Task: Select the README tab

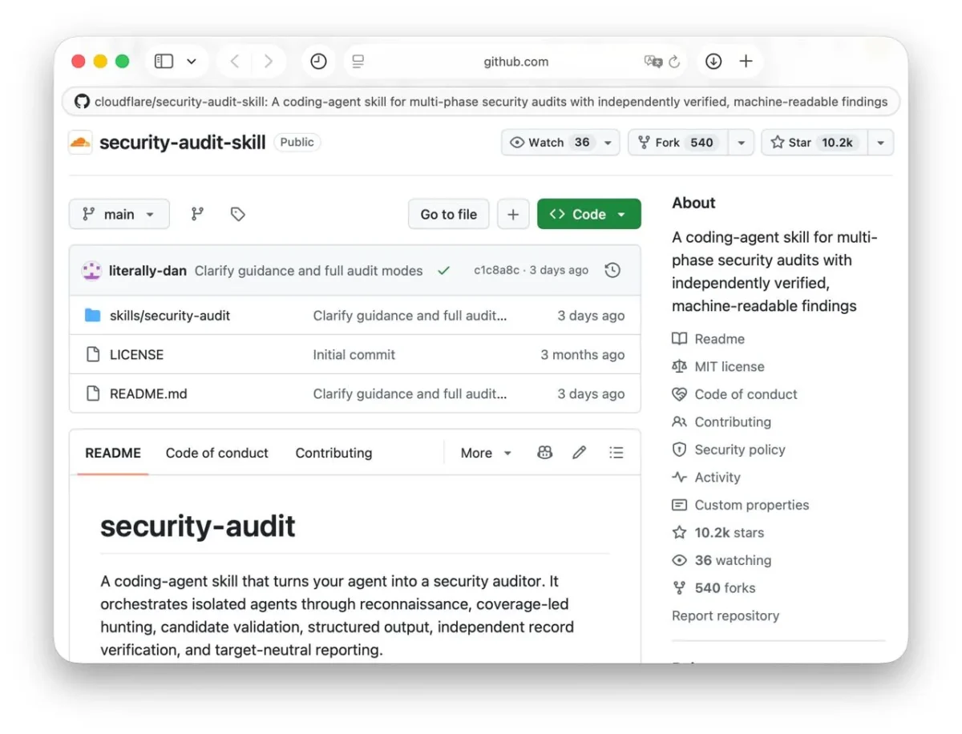Action: [x=113, y=453]
